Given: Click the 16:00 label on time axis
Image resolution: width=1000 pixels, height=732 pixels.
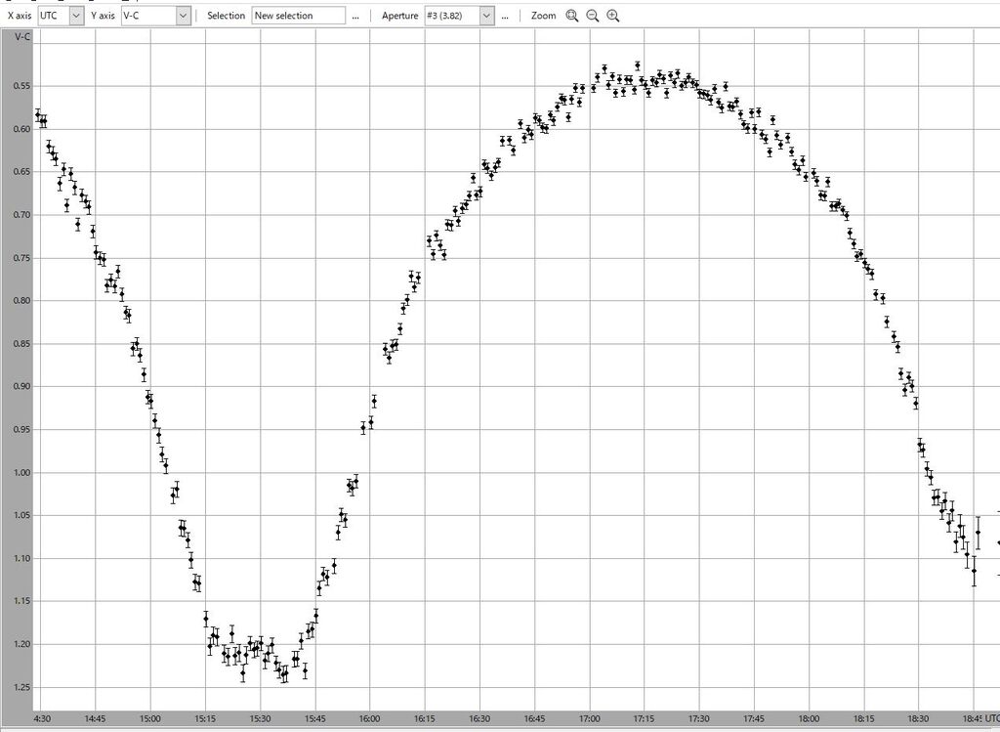Looking at the screenshot, I should [x=369, y=718].
